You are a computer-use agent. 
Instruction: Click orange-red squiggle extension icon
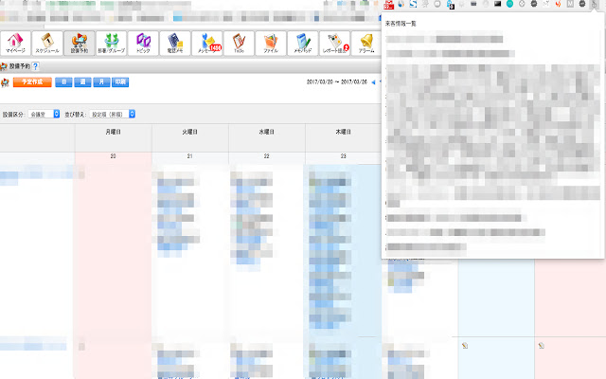(x=558, y=4)
